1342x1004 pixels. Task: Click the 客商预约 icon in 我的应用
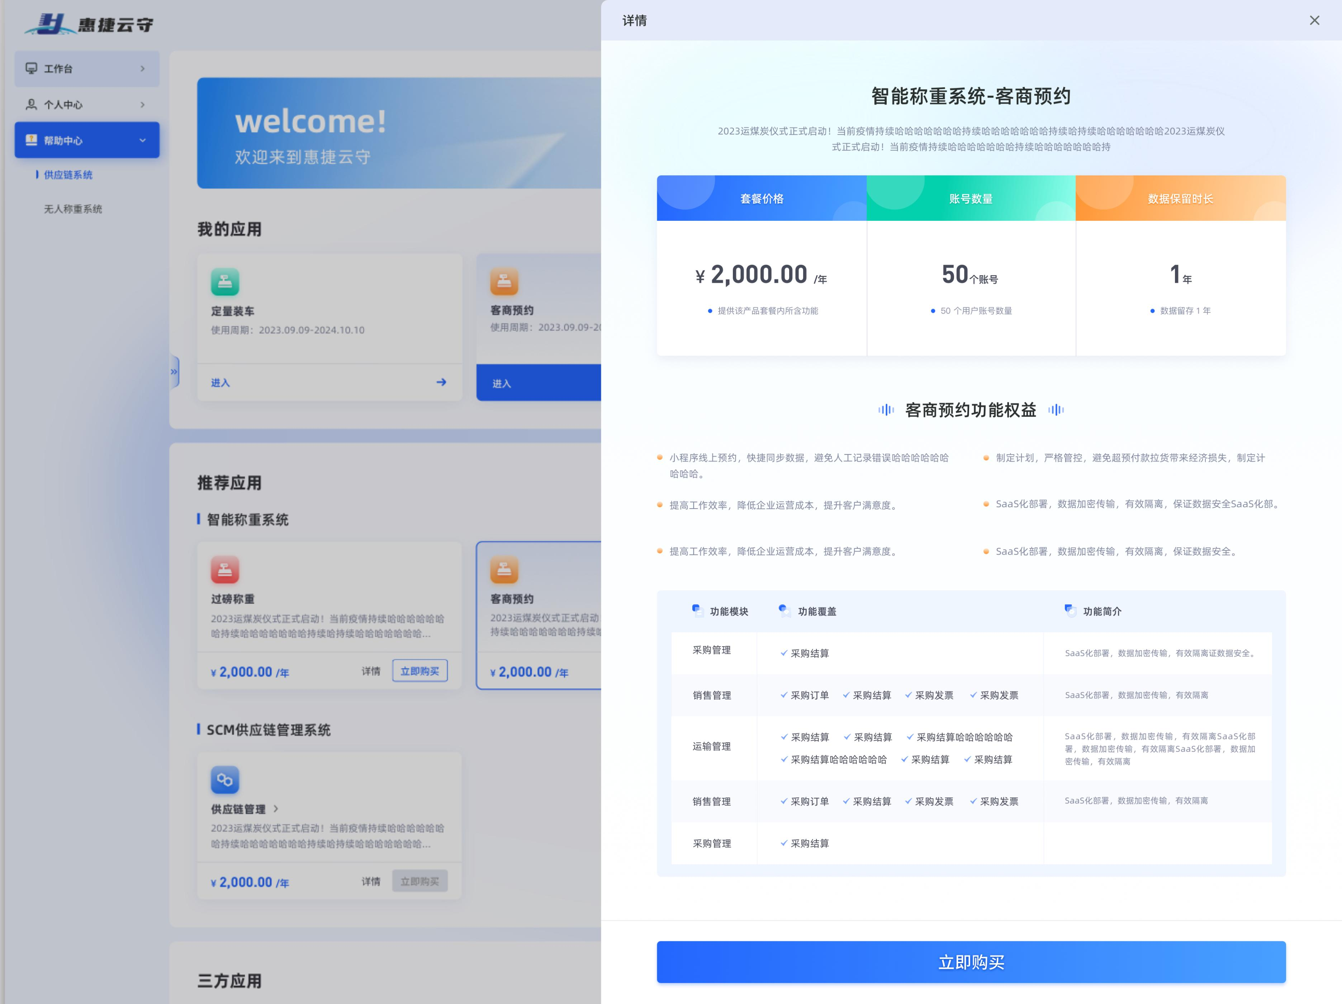tap(504, 281)
